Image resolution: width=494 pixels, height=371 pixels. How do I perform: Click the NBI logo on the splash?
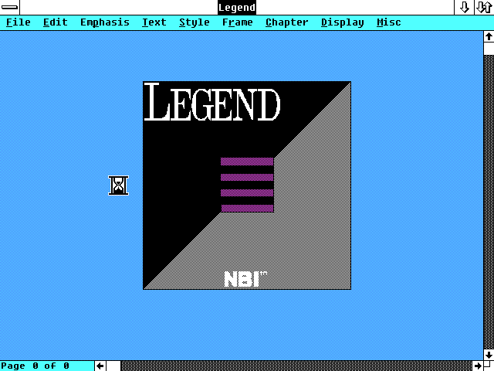coord(245,279)
